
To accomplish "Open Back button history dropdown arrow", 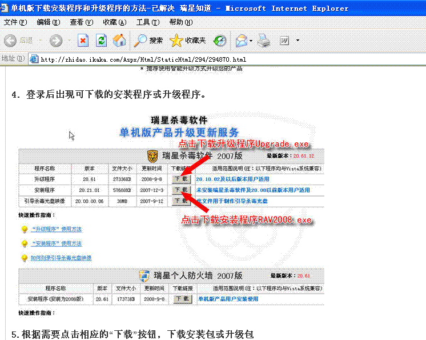I will 40,41.
